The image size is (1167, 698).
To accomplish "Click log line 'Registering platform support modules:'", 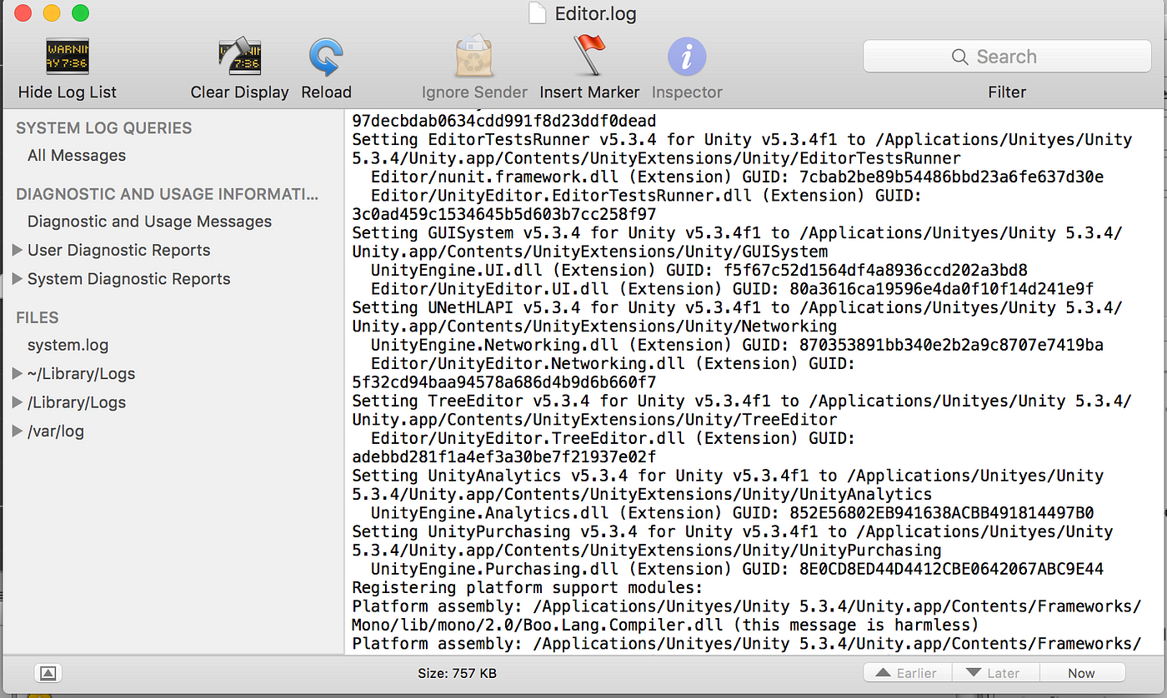I will [x=528, y=587].
